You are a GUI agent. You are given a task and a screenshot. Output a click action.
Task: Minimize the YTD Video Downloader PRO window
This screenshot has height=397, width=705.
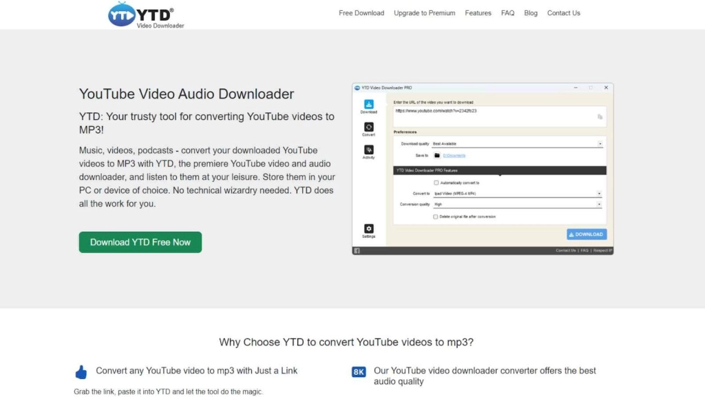pyautogui.click(x=576, y=88)
